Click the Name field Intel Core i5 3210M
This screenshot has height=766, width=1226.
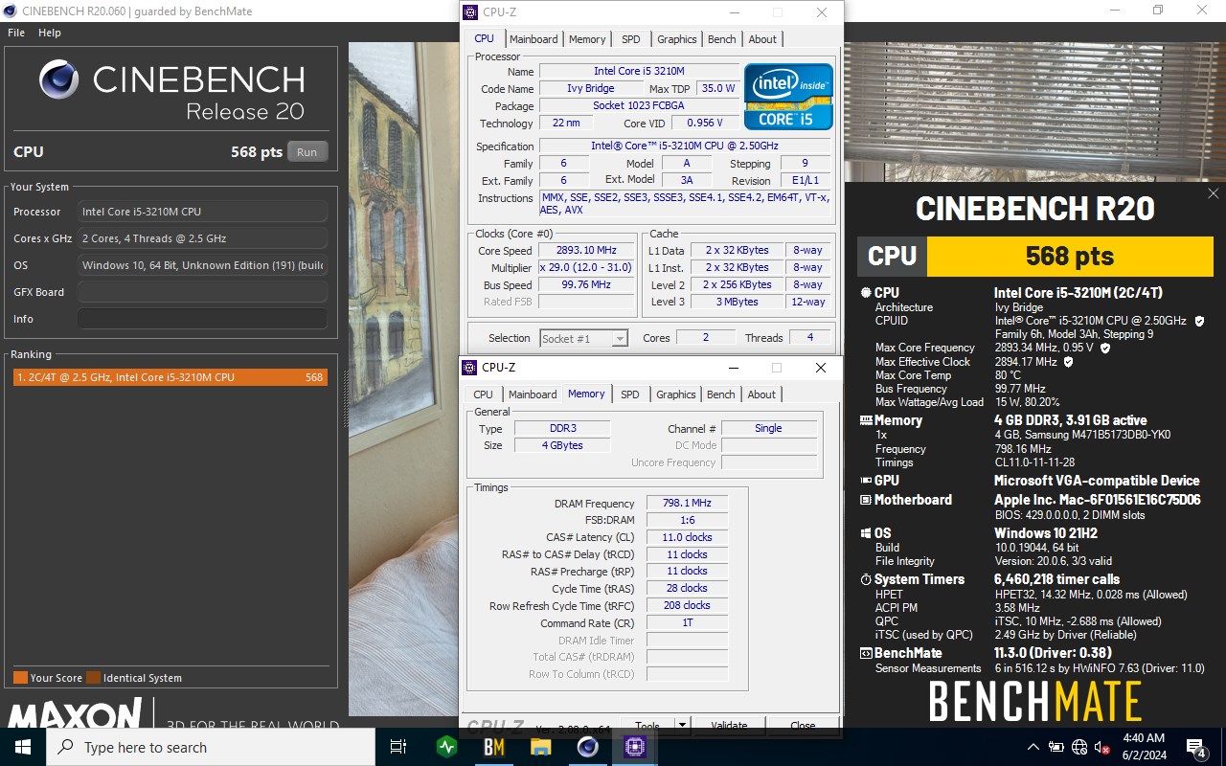tap(639, 72)
